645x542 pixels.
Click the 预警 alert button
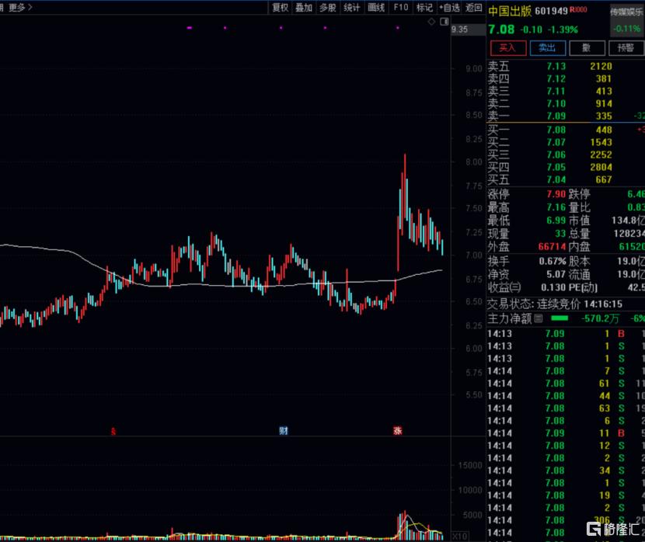pyautogui.click(x=626, y=47)
